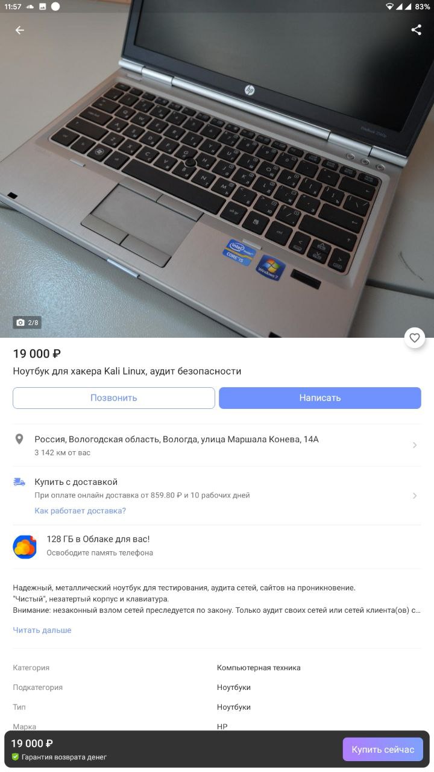Tap the green money-back guarantee shield icon
The width and height of the screenshot is (434, 772).
(15, 757)
